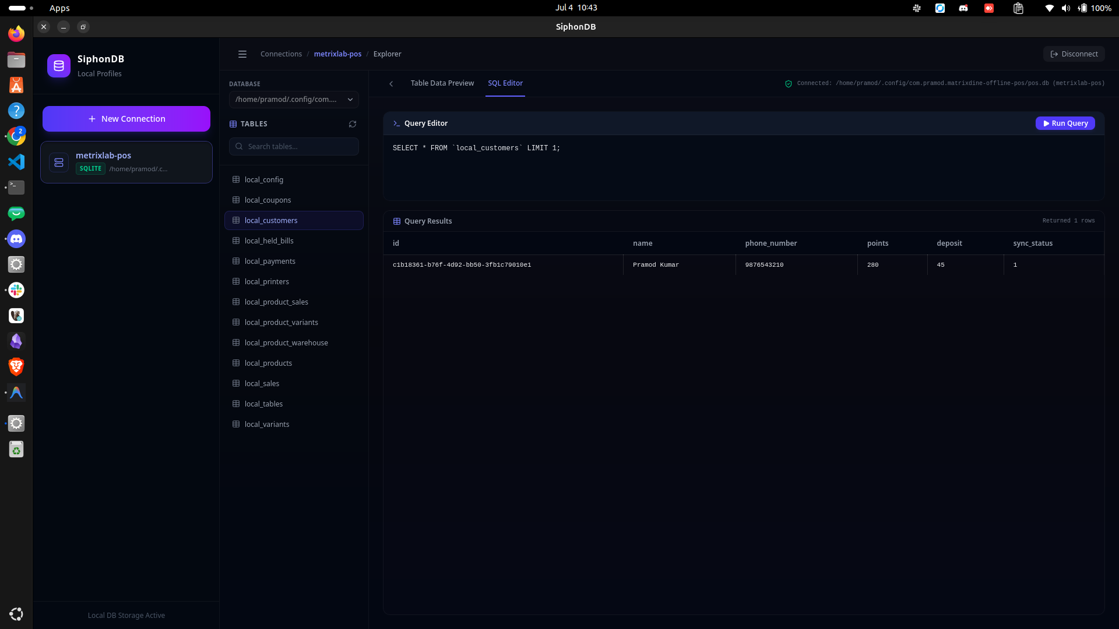1119x629 pixels.
Task: Click the Search tables input field
Action: tap(294, 147)
